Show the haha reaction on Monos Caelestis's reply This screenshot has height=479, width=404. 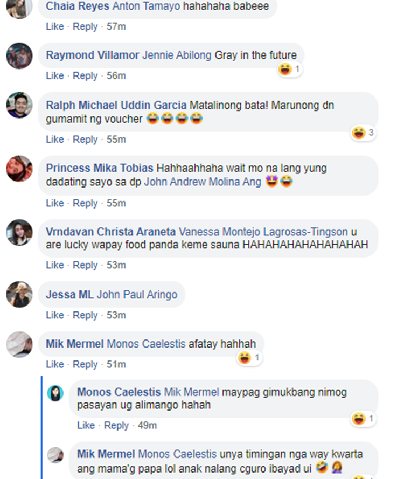pyautogui.click(x=363, y=419)
